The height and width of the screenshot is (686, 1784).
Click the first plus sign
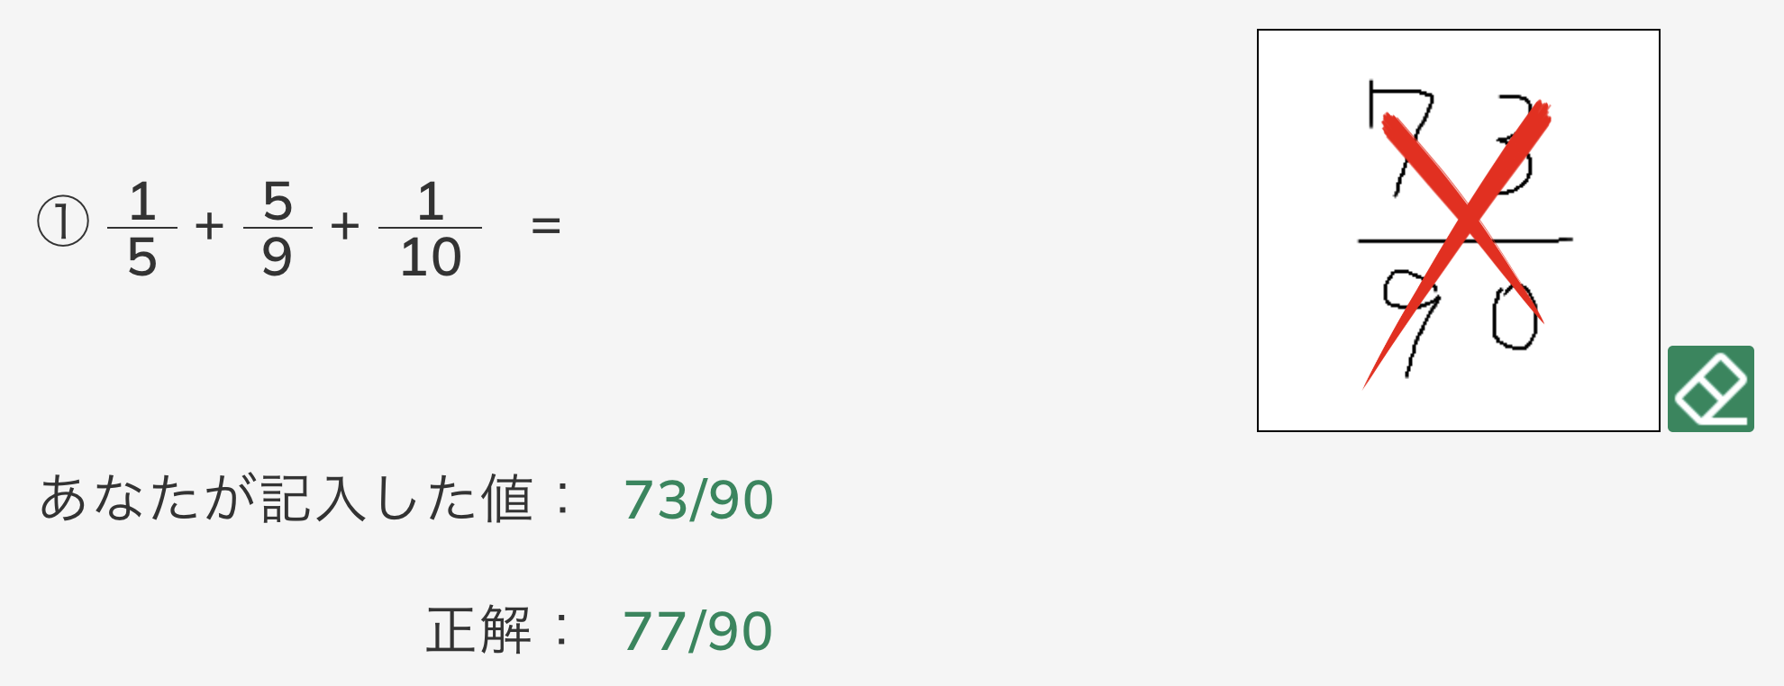pos(209,226)
